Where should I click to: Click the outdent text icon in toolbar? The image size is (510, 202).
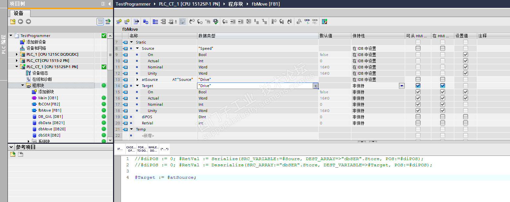[241, 22]
